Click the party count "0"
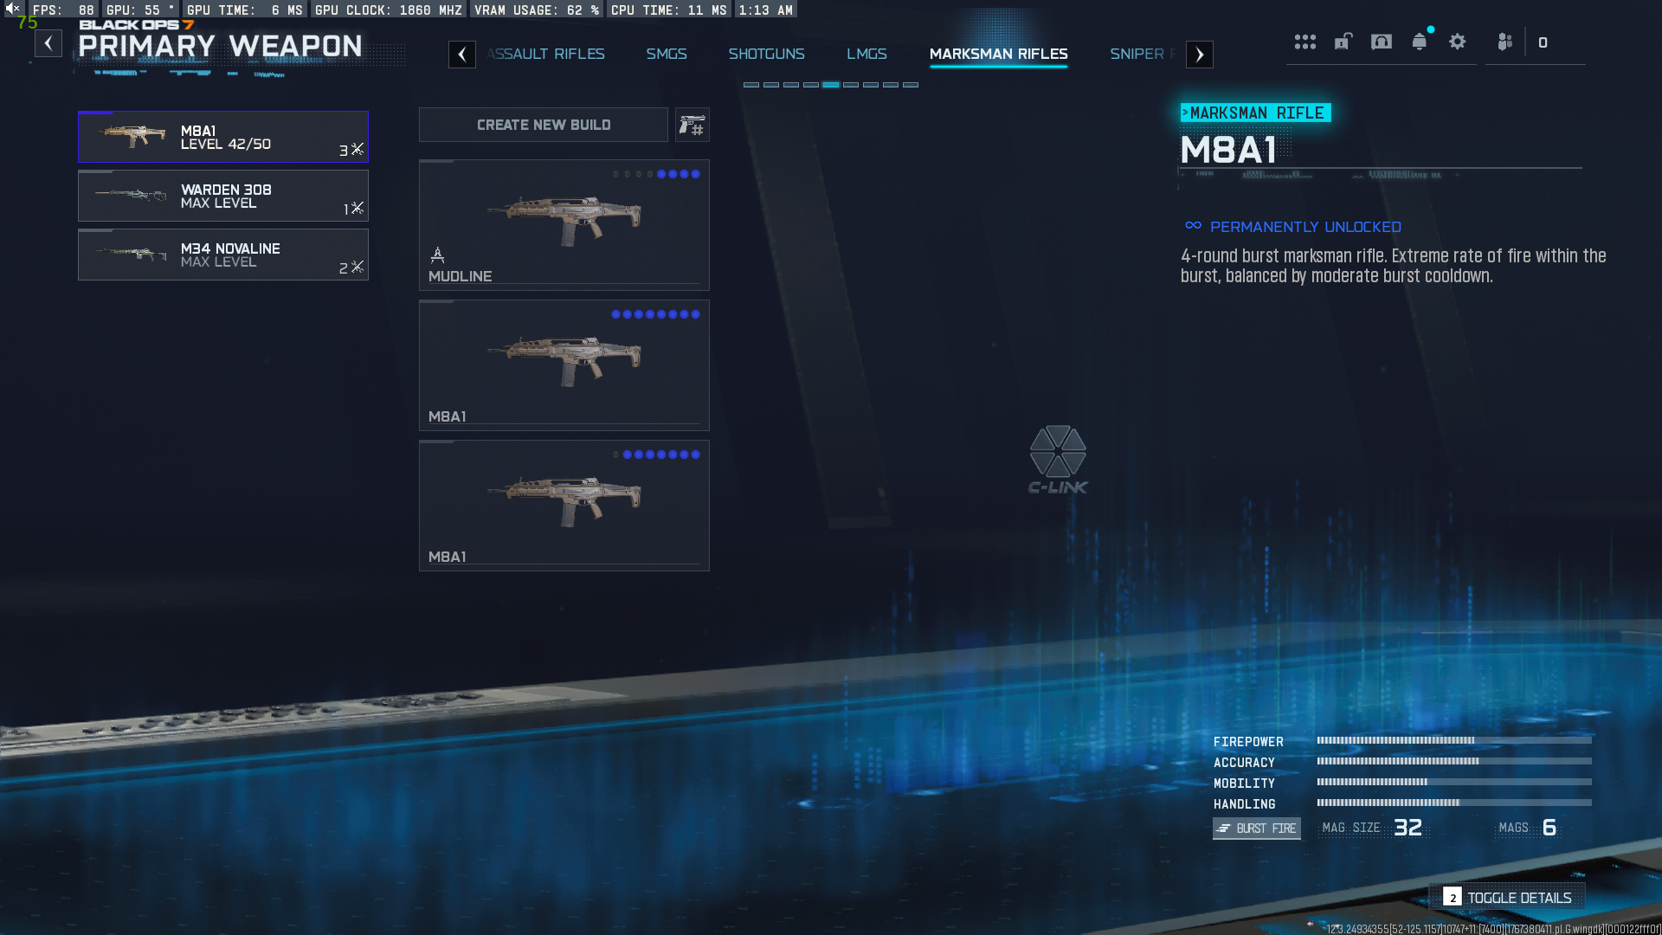This screenshot has width=1662, height=935. 1543,42
